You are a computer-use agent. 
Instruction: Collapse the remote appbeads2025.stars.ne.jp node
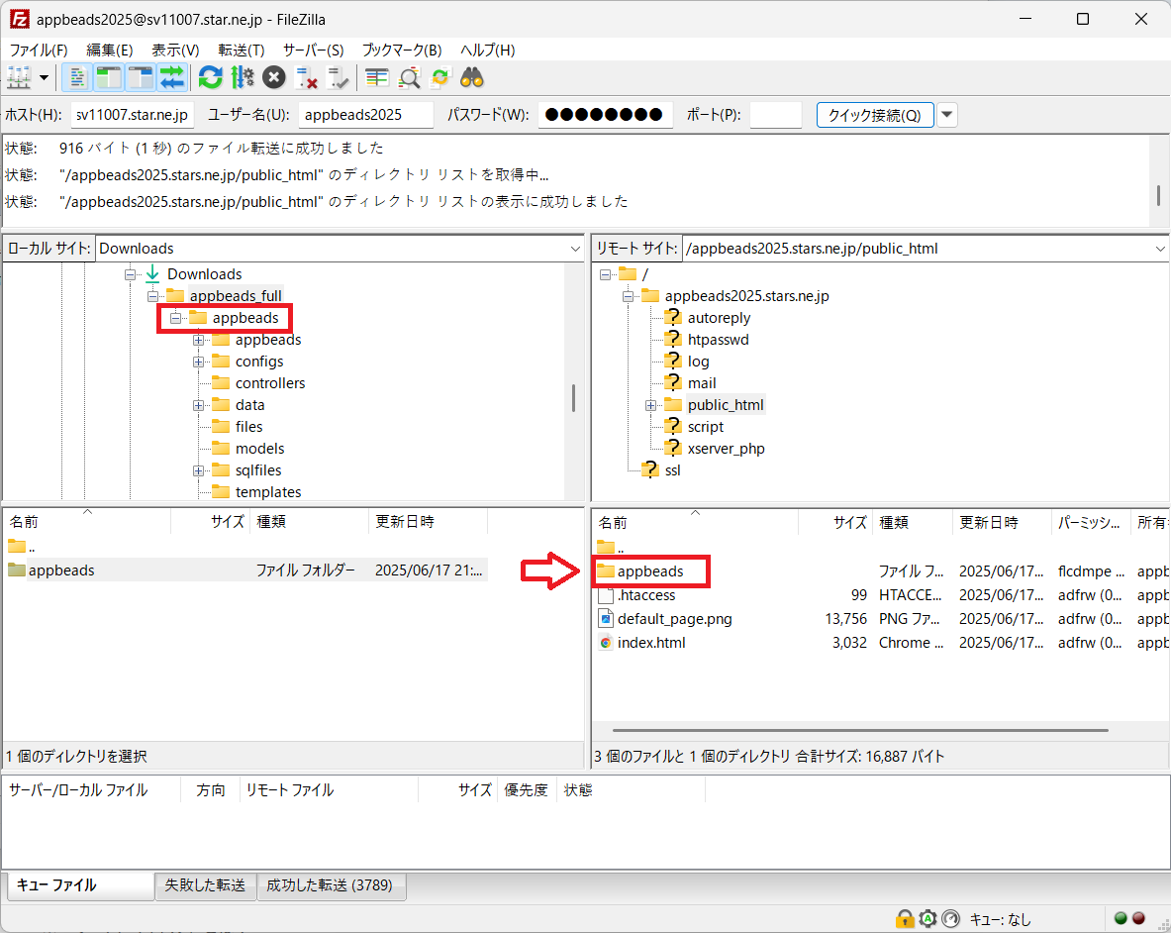(629, 296)
